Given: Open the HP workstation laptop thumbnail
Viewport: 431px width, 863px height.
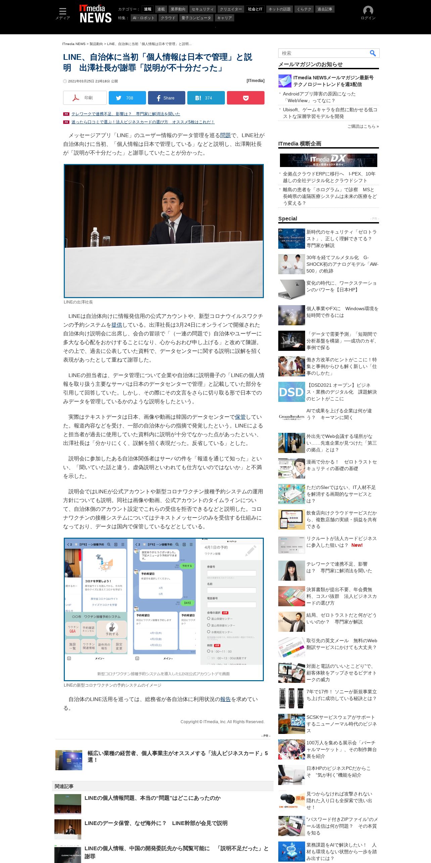Looking at the screenshot, I should [x=292, y=290].
